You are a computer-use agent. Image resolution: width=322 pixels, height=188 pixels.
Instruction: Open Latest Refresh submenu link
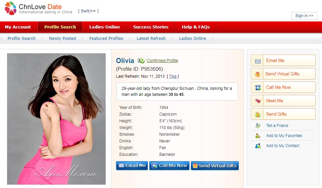151,39
